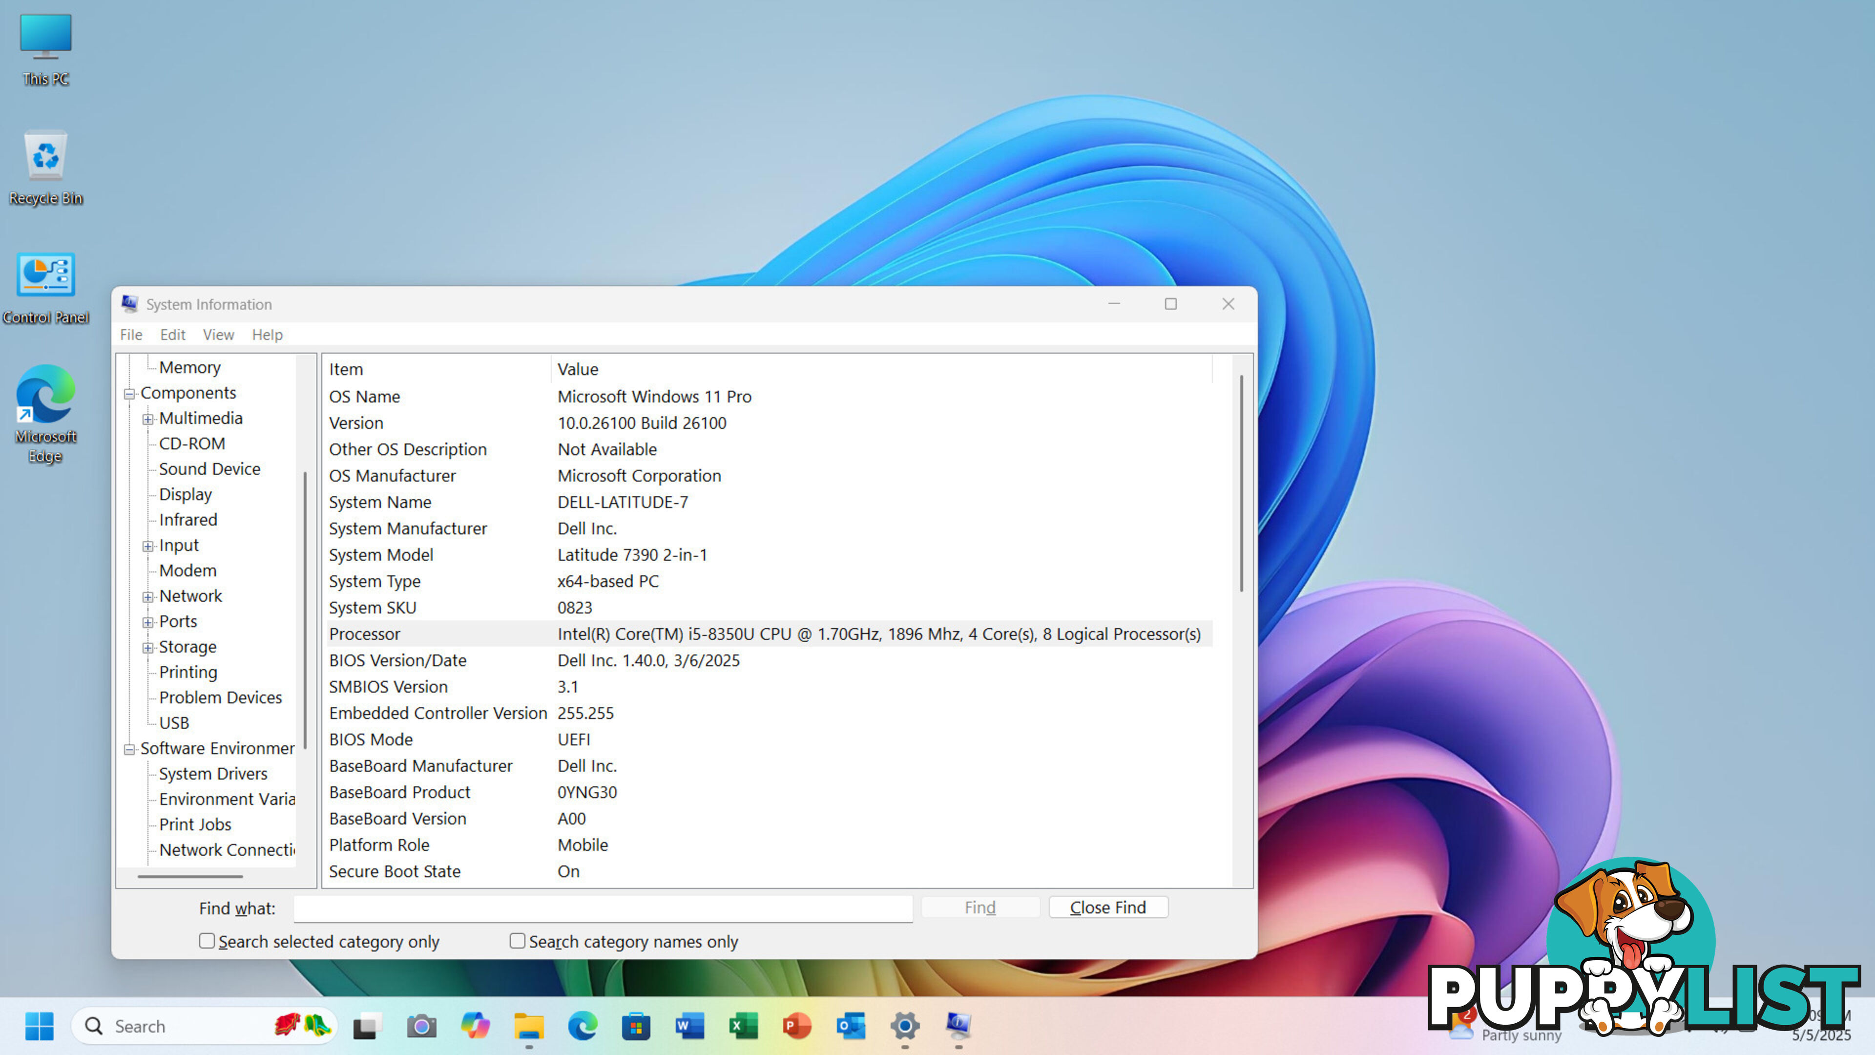The image size is (1875, 1055).
Task: Expand the Storage tree node
Action: pos(148,648)
